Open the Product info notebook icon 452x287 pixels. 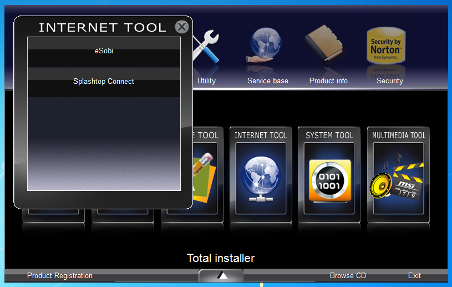click(324, 43)
